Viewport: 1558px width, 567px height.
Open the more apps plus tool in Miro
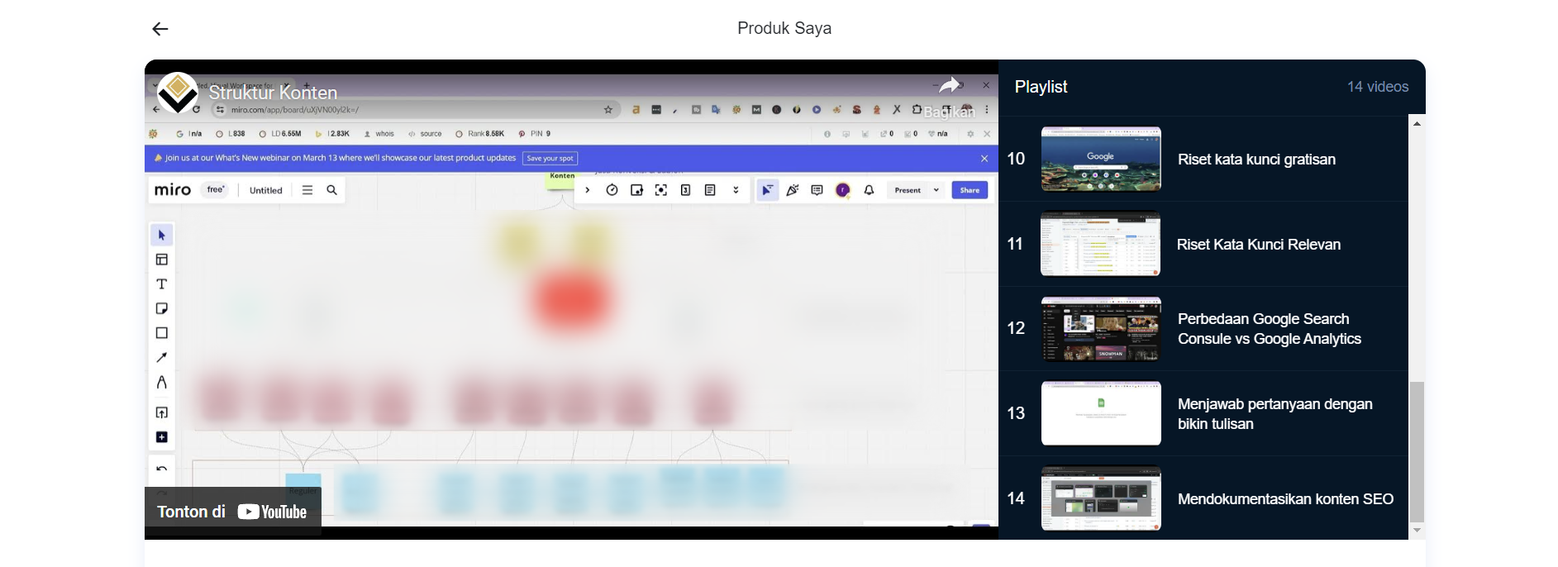coord(162,437)
